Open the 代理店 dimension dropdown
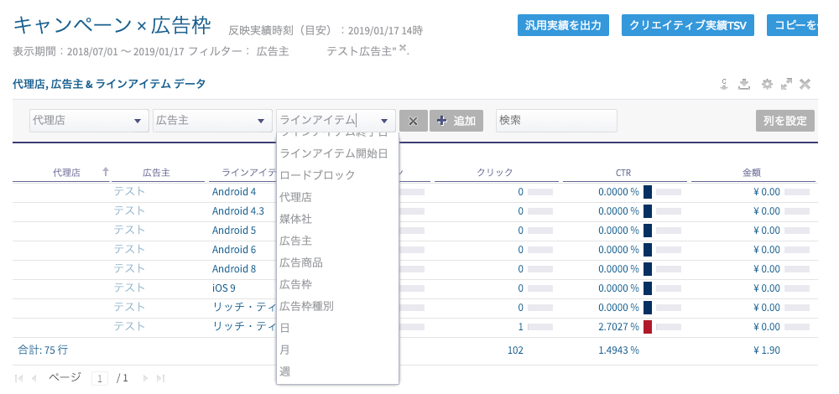The width and height of the screenshot is (839, 394). 89,121
